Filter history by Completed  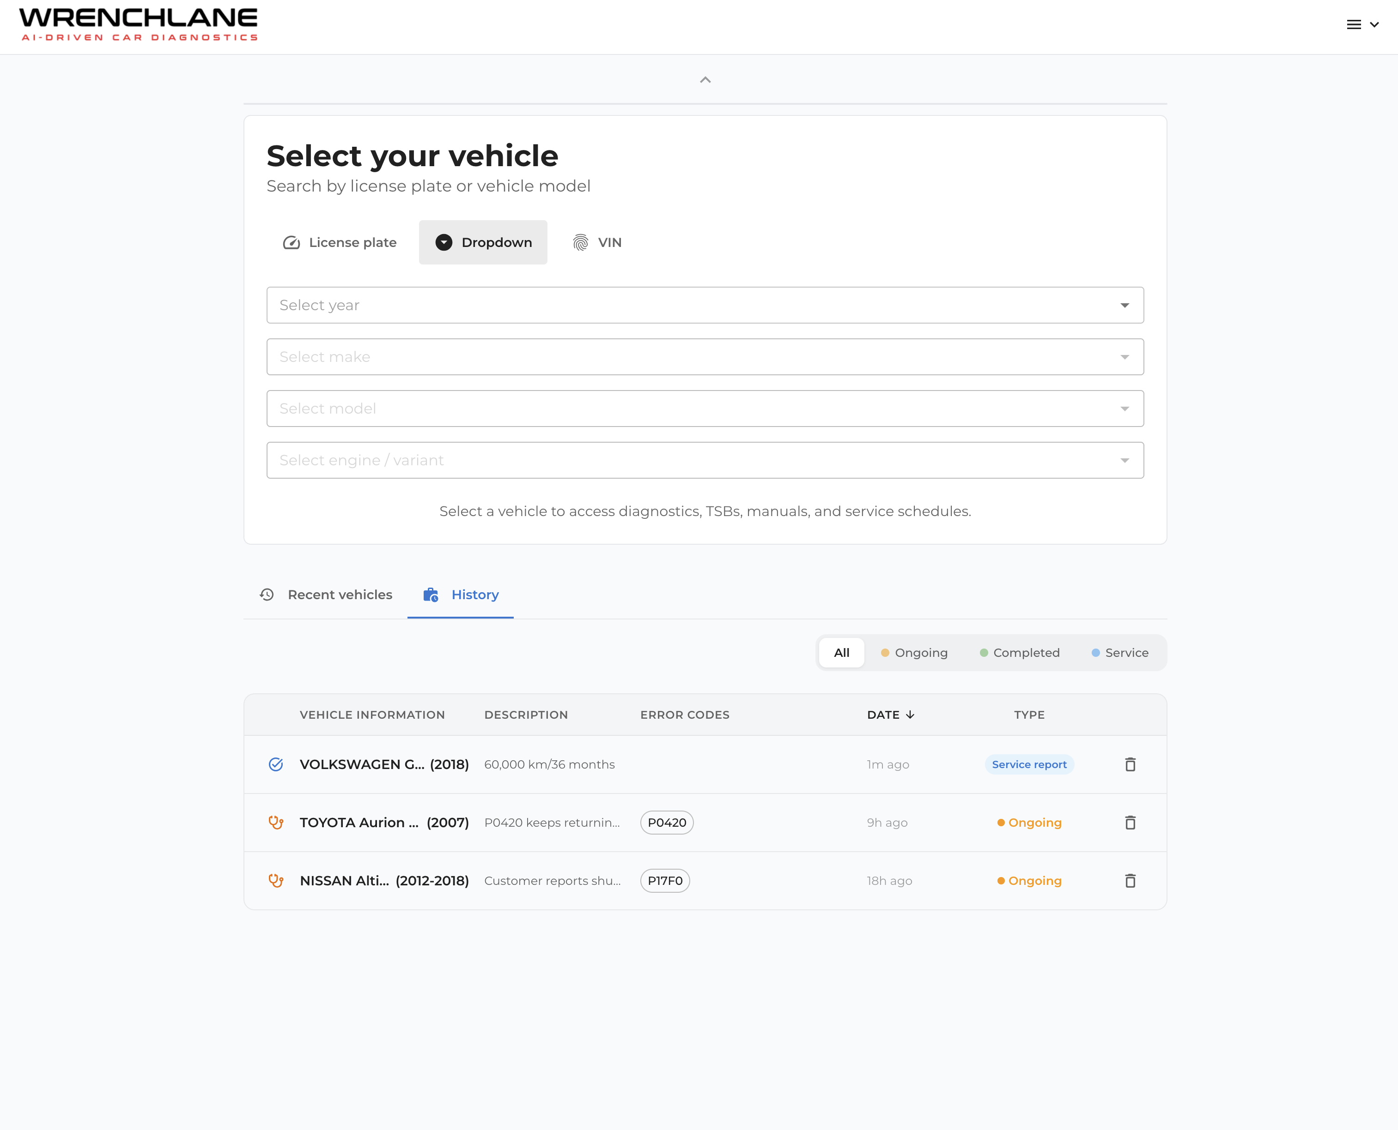tap(1020, 653)
